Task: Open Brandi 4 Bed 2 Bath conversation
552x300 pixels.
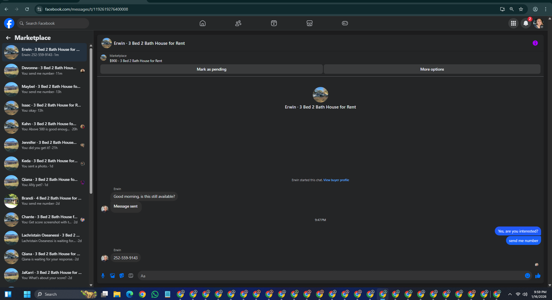Action: 45,201
